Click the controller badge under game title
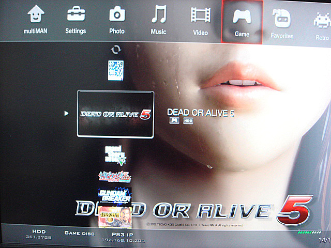This screenshot has width=331, height=248. (174, 120)
